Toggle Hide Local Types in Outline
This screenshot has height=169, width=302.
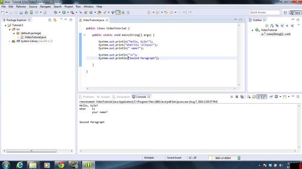click(x=292, y=25)
